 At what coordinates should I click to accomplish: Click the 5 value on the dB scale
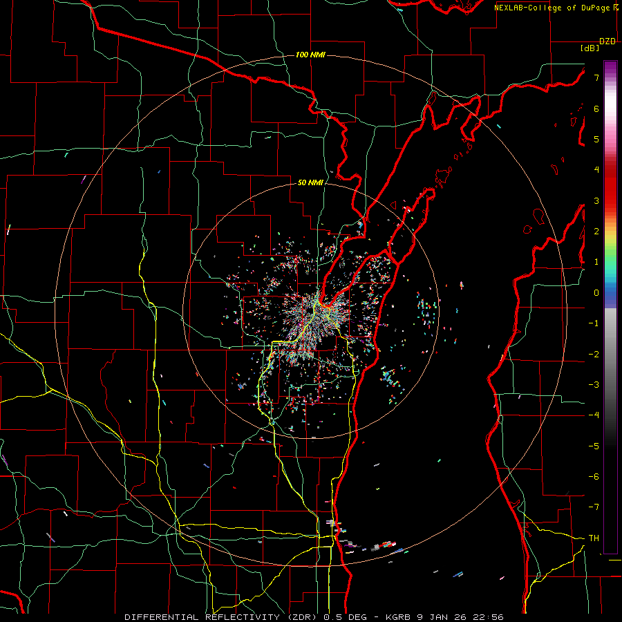point(596,139)
